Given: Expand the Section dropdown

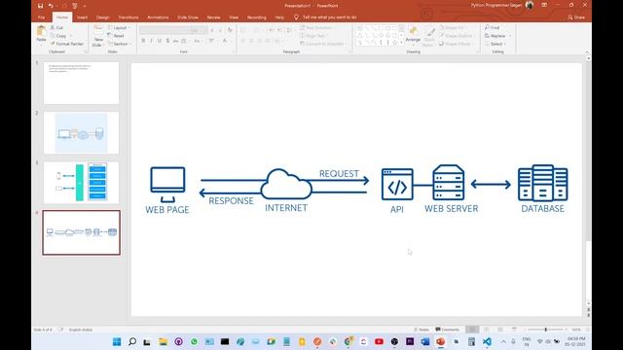Looking at the screenshot, I should pos(120,44).
